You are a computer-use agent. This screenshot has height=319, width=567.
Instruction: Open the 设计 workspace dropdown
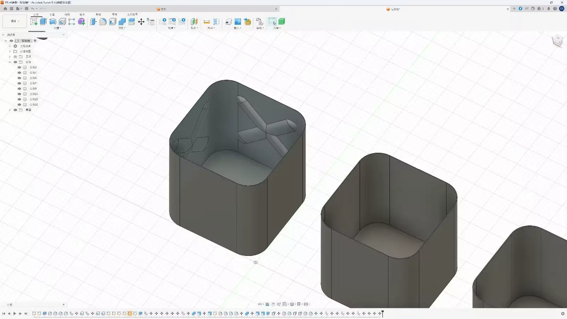pyautogui.click(x=15, y=21)
